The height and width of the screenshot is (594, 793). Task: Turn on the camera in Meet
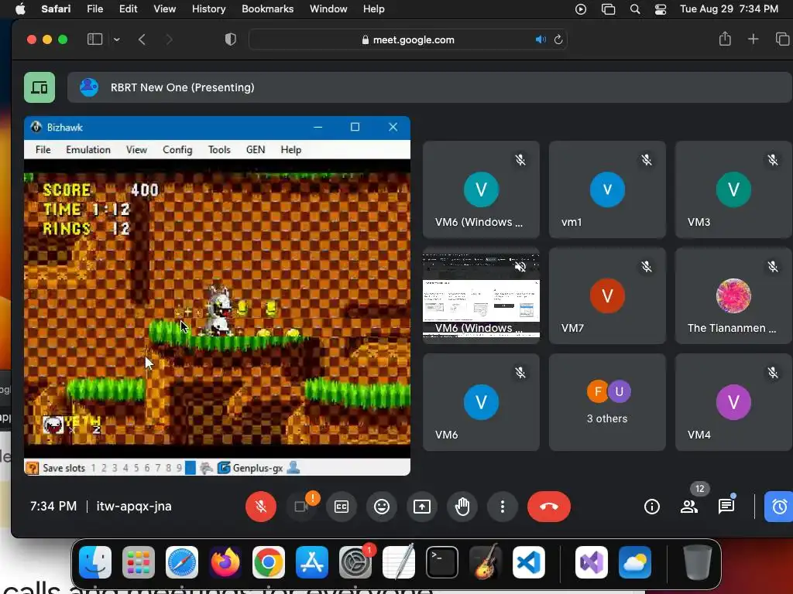pos(301,506)
